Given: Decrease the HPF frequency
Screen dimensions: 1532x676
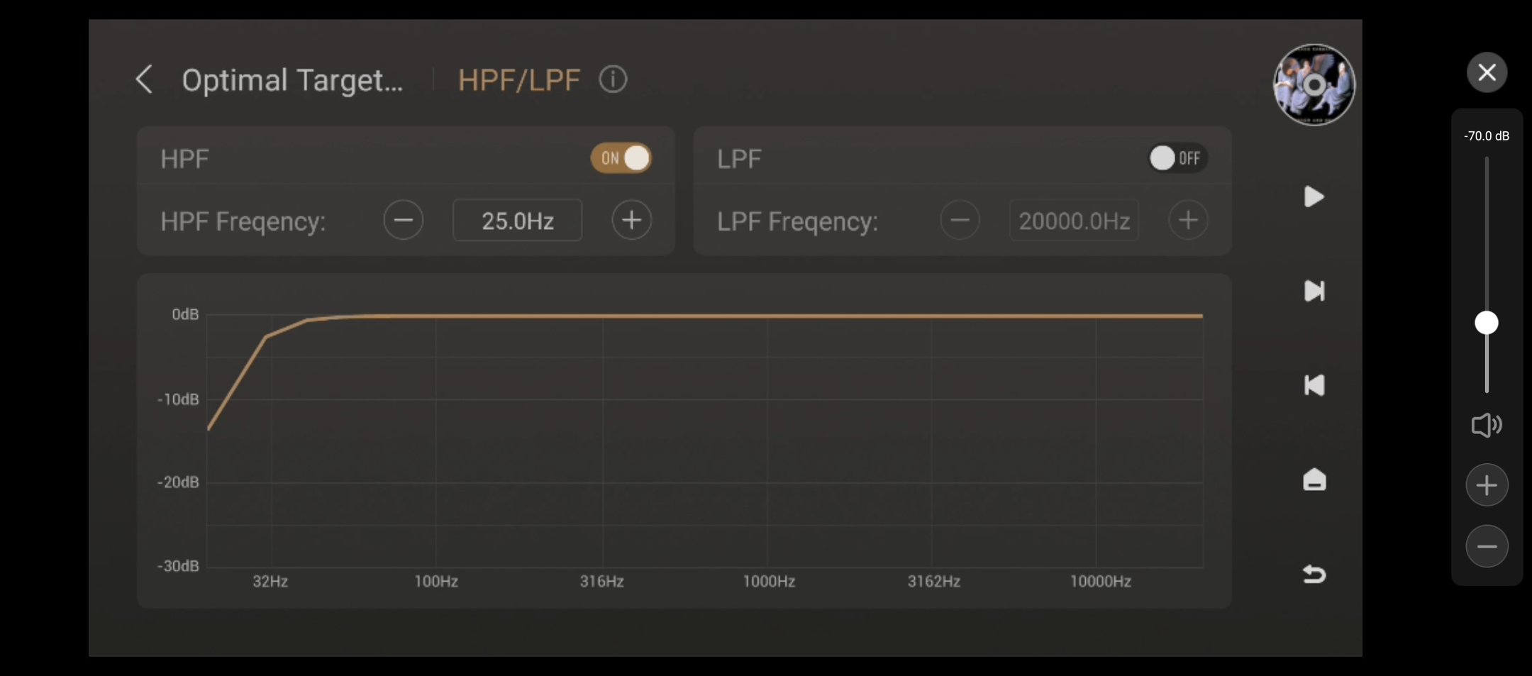Looking at the screenshot, I should pos(404,221).
